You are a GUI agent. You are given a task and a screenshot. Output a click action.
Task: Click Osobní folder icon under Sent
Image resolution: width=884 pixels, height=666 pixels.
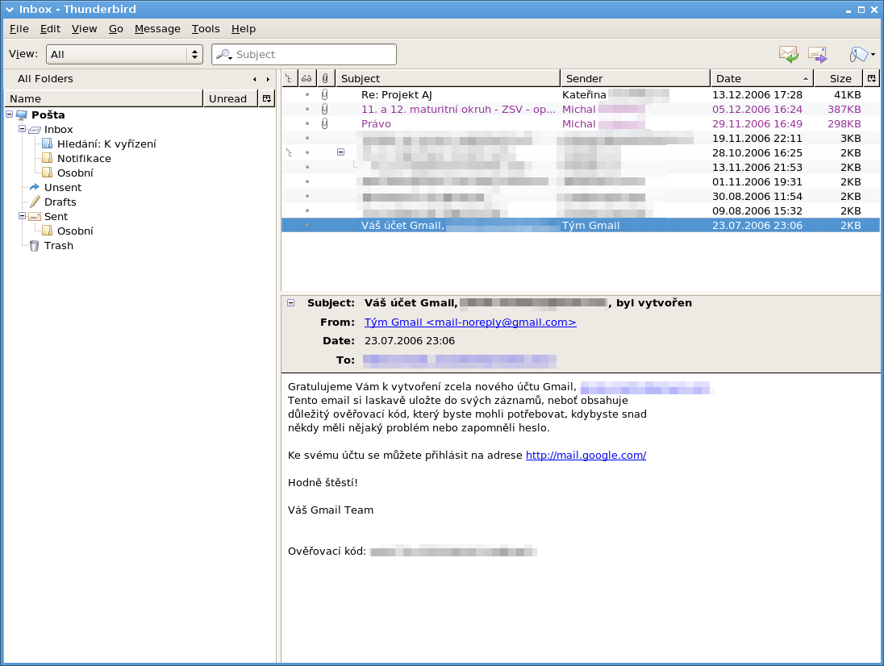[x=48, y=231]
